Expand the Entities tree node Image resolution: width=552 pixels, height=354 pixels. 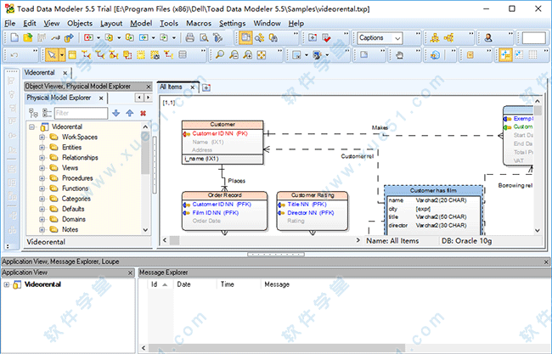[42, 148]
